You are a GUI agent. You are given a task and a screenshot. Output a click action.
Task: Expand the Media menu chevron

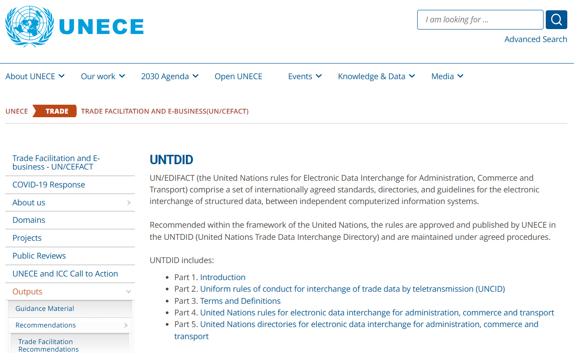point(460,76)
